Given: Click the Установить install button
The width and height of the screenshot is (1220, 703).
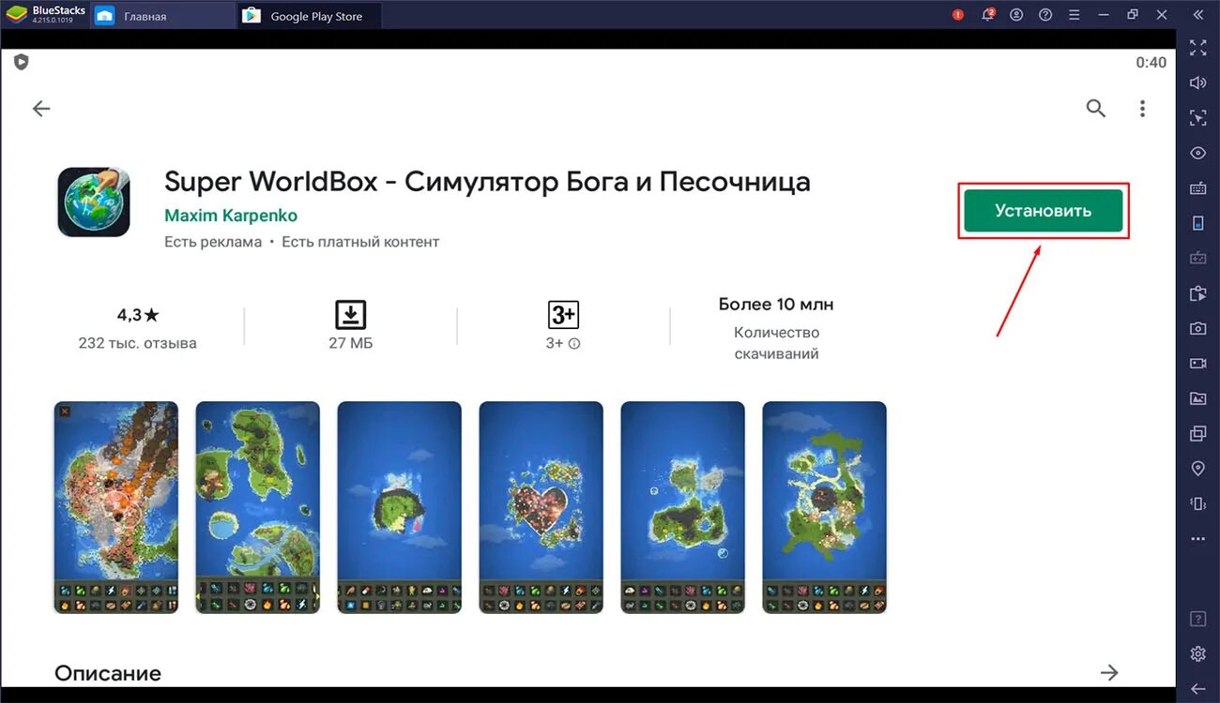Looking at the screenshot, I should [1043, 211].
